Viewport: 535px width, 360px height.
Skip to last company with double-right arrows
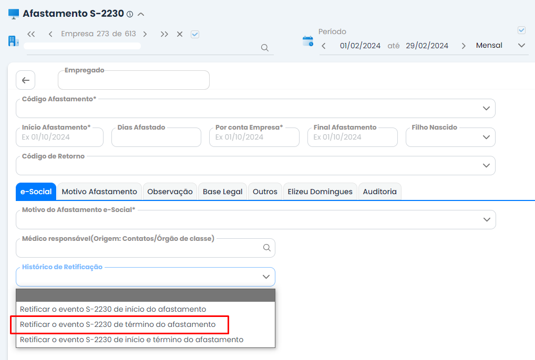tap(164, 34)
